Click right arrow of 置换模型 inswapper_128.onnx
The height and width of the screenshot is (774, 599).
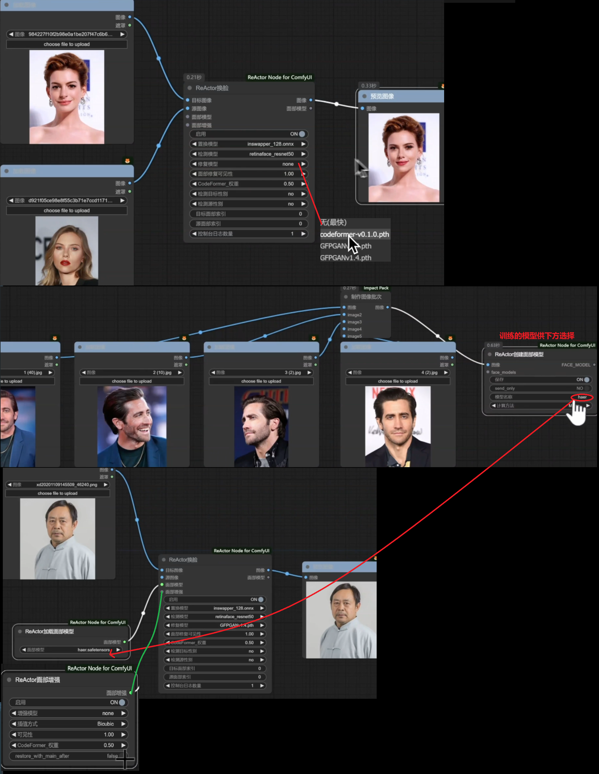coord(303,144)
